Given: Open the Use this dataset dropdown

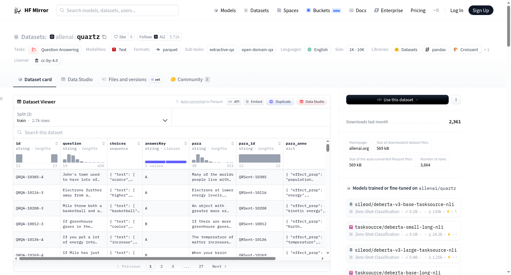Looking at the screenshot, I should [397, 100].
